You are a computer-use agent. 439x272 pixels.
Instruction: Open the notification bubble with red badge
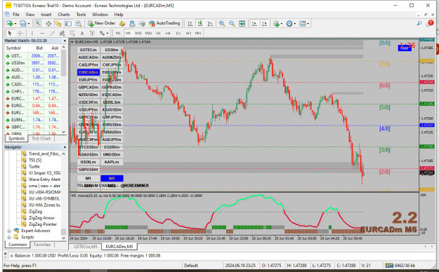[x=429, y=23]
